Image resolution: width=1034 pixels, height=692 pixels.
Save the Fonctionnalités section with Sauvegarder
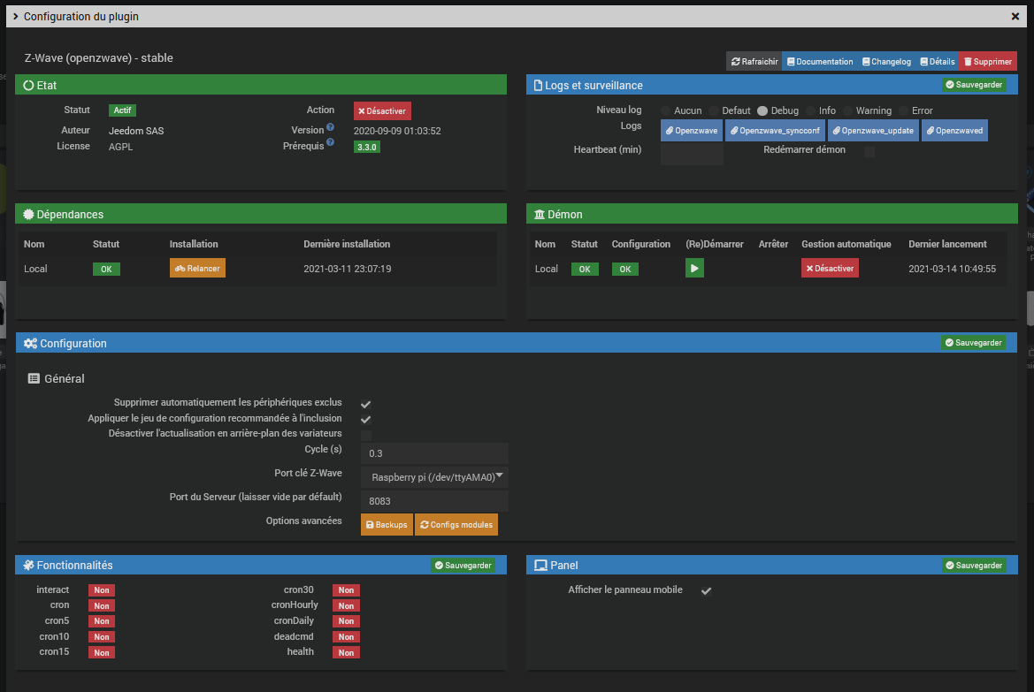463,566
